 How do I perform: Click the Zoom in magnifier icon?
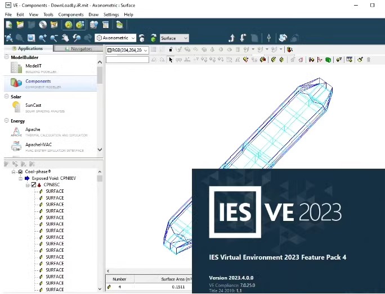coord(42,38)
